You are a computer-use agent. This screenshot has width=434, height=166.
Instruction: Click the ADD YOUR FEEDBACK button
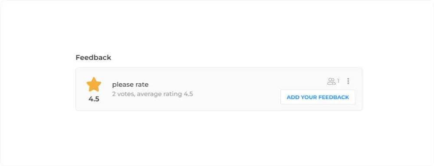[x=318, y=97]
